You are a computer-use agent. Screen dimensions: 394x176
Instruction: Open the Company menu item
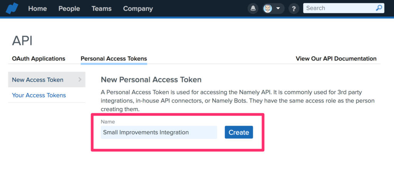tap(138, 8)
